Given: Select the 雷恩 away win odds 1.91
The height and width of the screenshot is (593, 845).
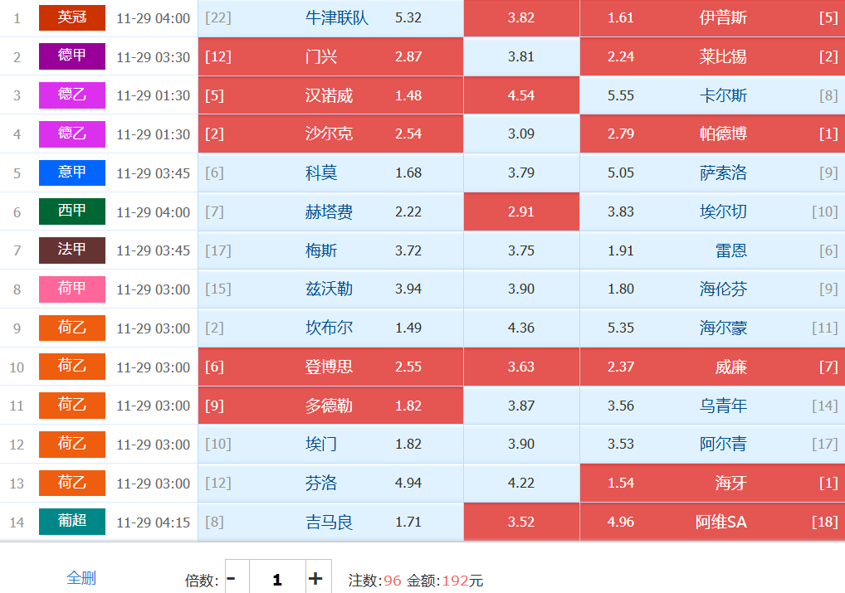Looking at the screenshot, I should (711, 250).
